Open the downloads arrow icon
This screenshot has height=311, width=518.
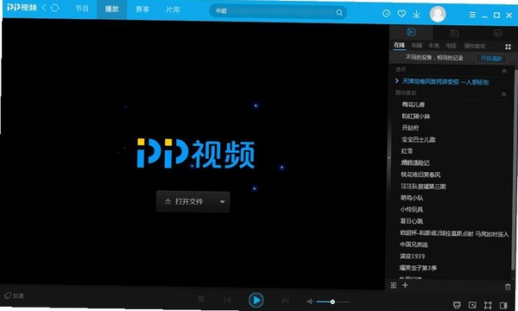click(x=416, y=14)
